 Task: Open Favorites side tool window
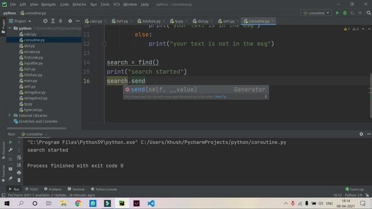coord(3,173)
